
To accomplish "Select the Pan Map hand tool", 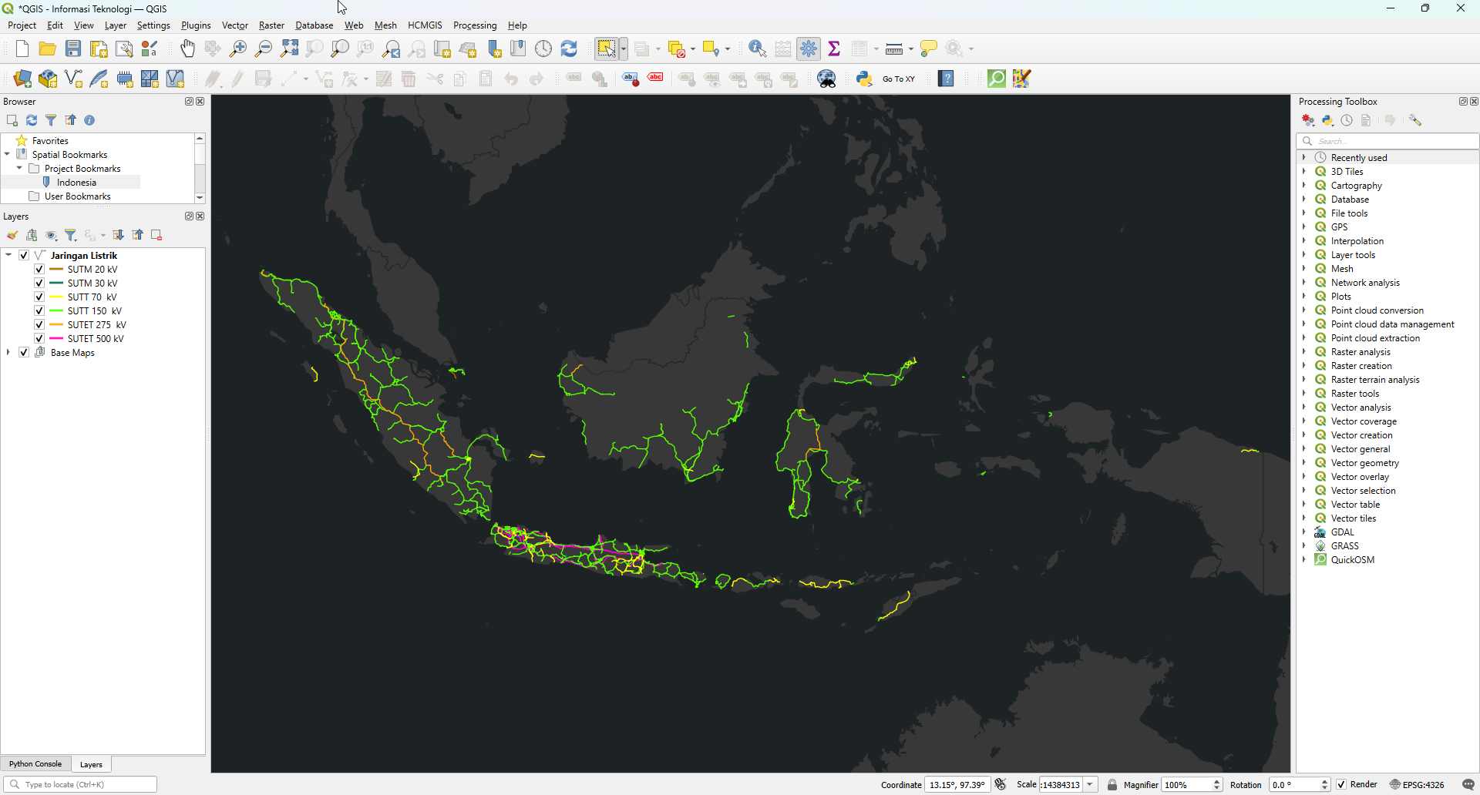I will click(187, 49).
